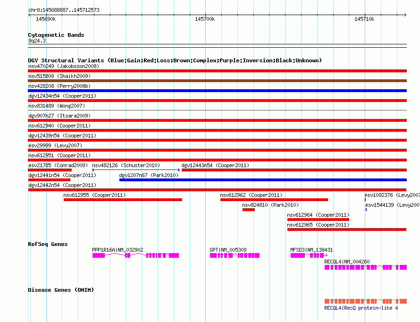Click the 145690k ruler tick label
420x322 pixels.
pyautogui.click(x=46, y=19)
